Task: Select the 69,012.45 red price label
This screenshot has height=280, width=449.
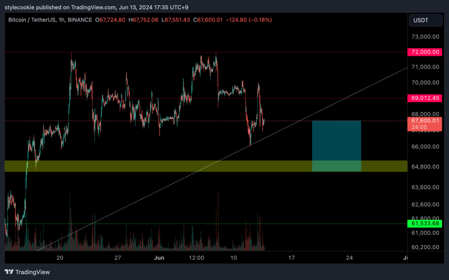Action: [x=425, y=98]
